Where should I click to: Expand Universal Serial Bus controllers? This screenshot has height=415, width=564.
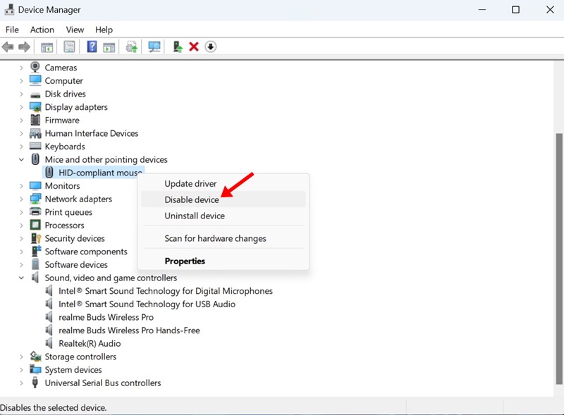pyautogui.click(x=21, y=383)
